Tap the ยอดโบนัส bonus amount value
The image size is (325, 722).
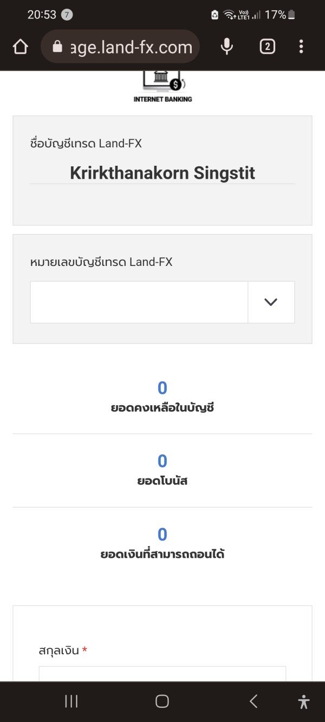(162, 461)
